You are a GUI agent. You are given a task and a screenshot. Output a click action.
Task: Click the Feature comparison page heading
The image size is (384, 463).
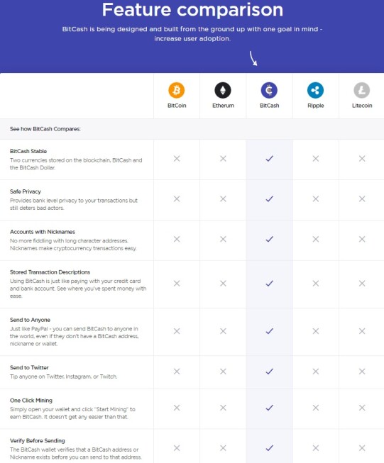pyautogui.click(x=192, y=10)
